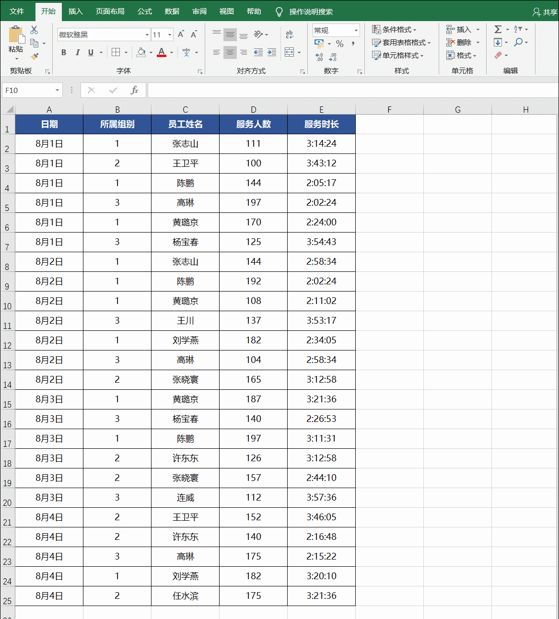559x619 pixels.
Task: Apply cell borders icon
Action: (116, 52)
